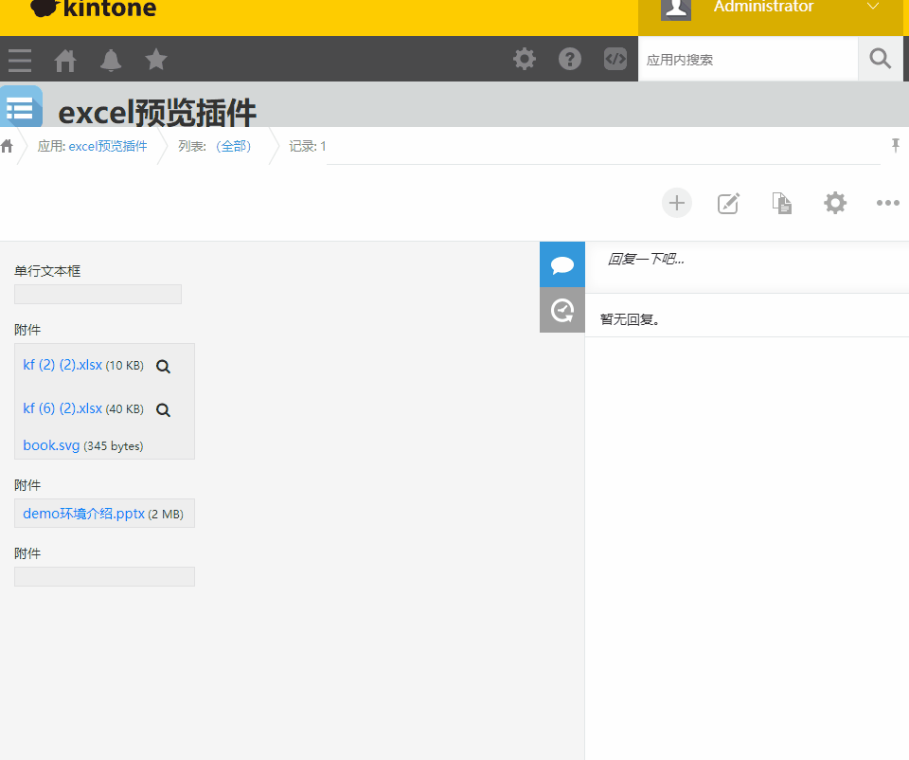Screen dimensions: 909x760
Task: Preview kf (2) (2).xlsx with magnifier icon
Action: (164, 367)
